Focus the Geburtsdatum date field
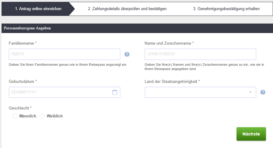273x148 pixels. coord(64,92)
